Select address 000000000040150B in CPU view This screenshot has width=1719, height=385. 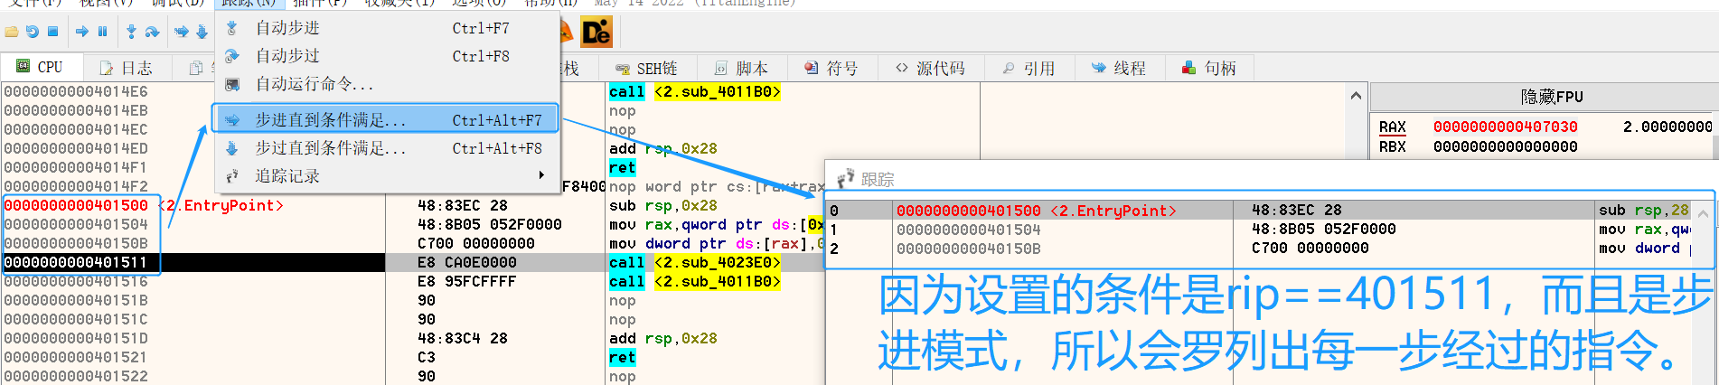[x=76, y=243]
